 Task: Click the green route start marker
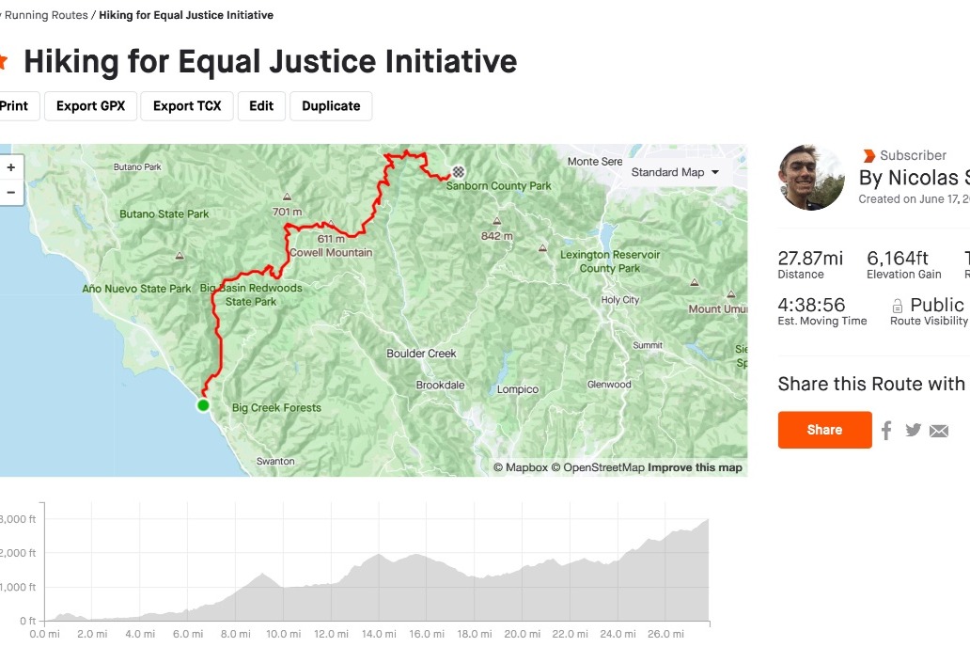click(x=203, y=405)
